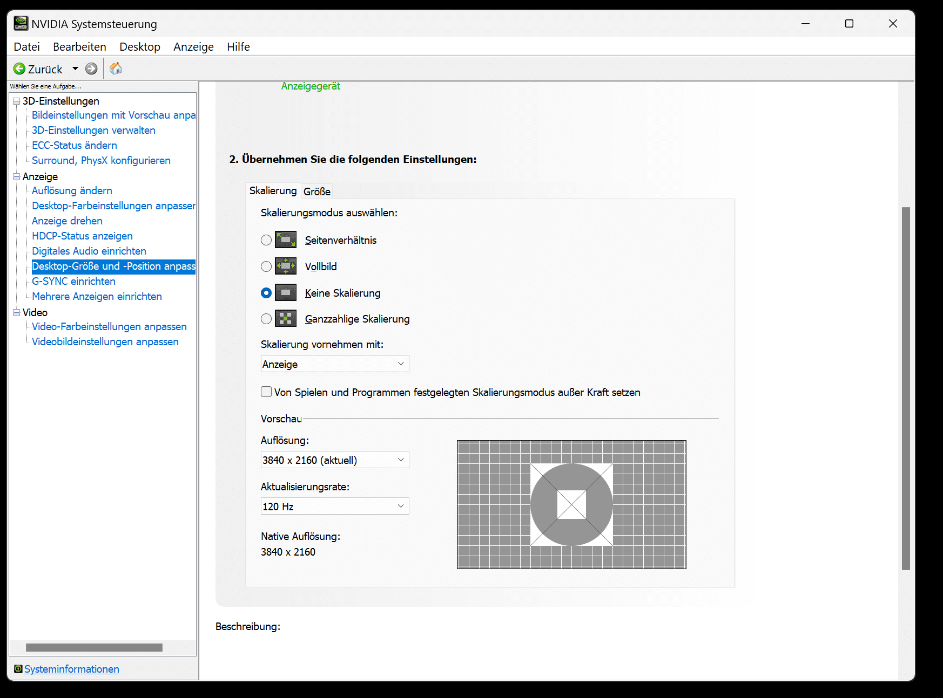The height and width of the screenshot is (698, 943).
Task: Maximize the NVIDIA Systemsteuerung window
Action: 849,24
